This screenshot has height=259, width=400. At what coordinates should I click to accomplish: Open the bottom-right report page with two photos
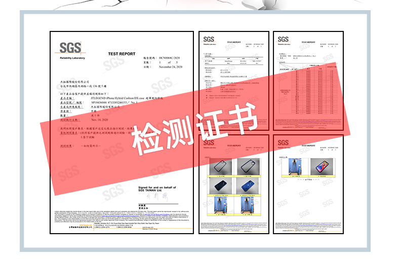[x=308, y=184]
